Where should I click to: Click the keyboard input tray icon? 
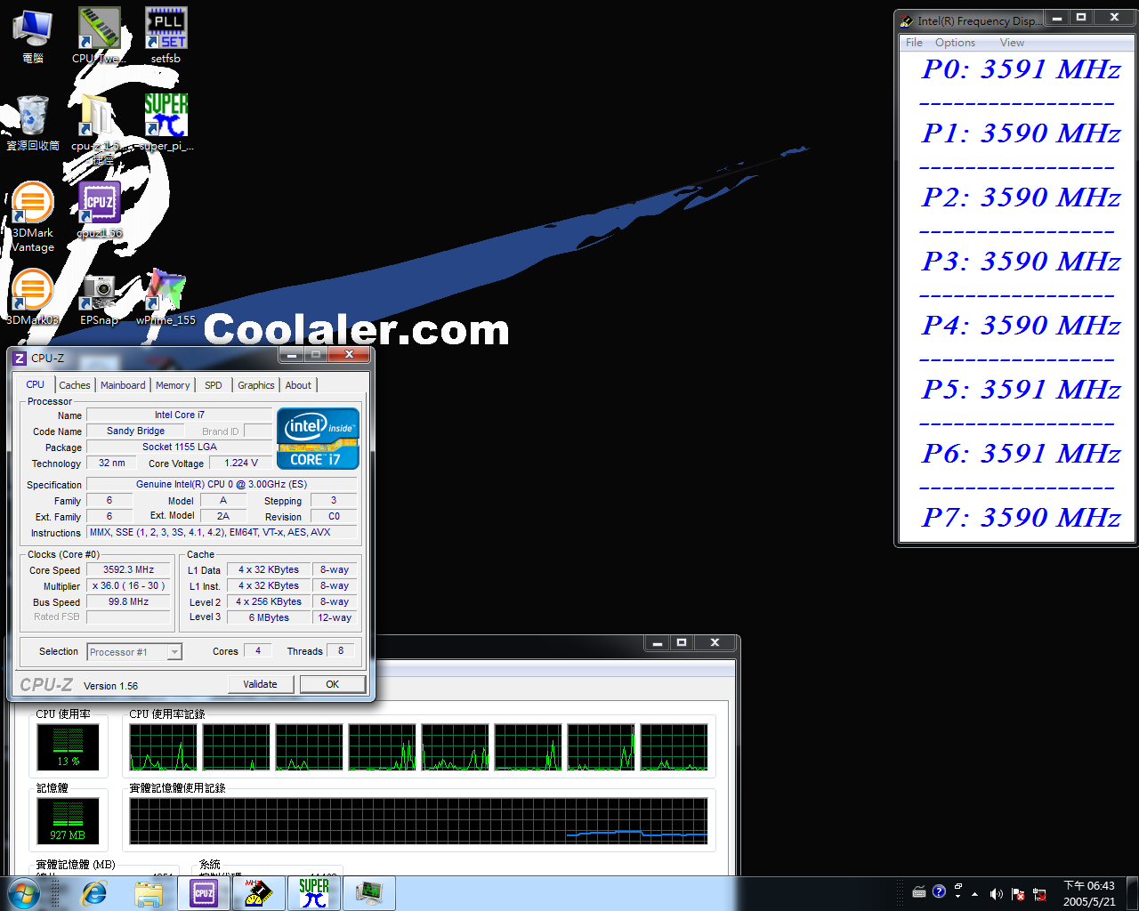point(919,891)
